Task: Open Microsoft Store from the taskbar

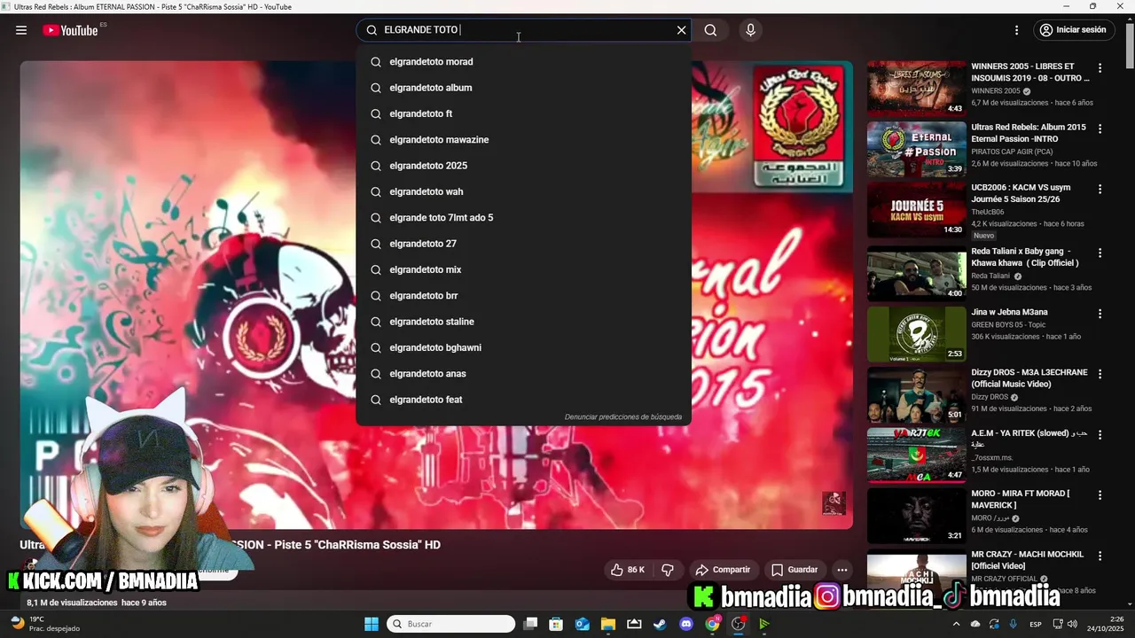Action: coord(556,624)
